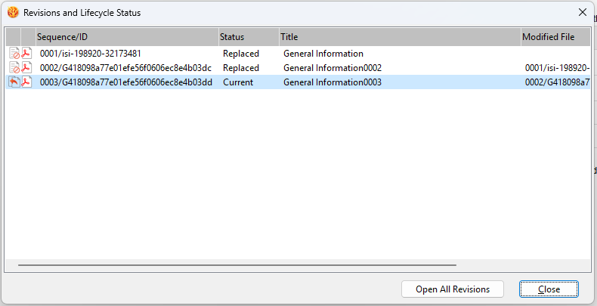
Task: Click the Close button
Action: coord(549,289)
